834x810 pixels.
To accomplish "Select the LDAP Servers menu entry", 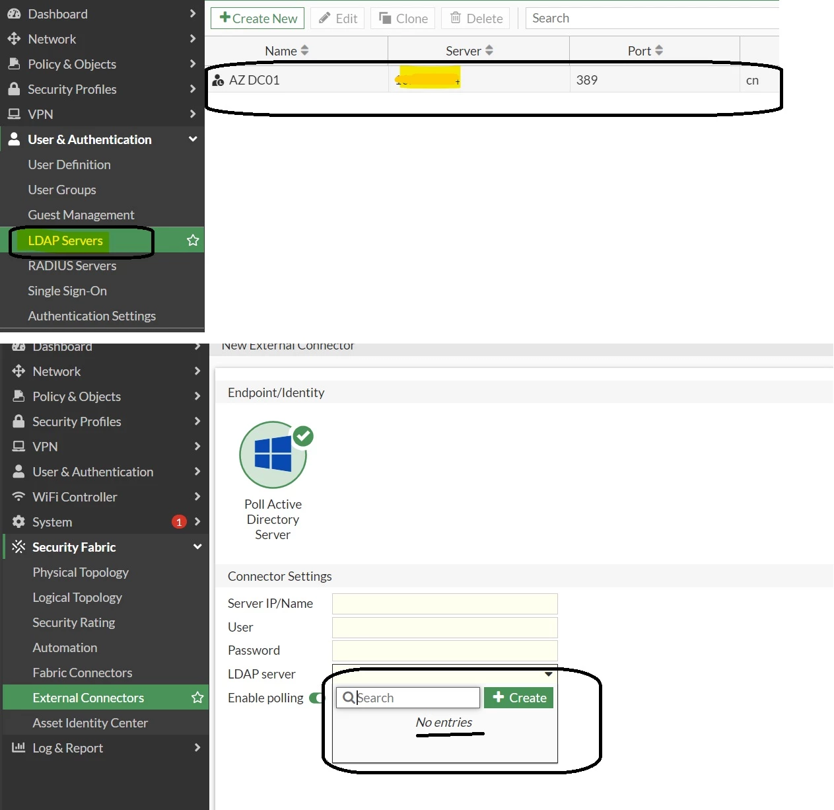I will pyautogui.click(x=65, y=240).
